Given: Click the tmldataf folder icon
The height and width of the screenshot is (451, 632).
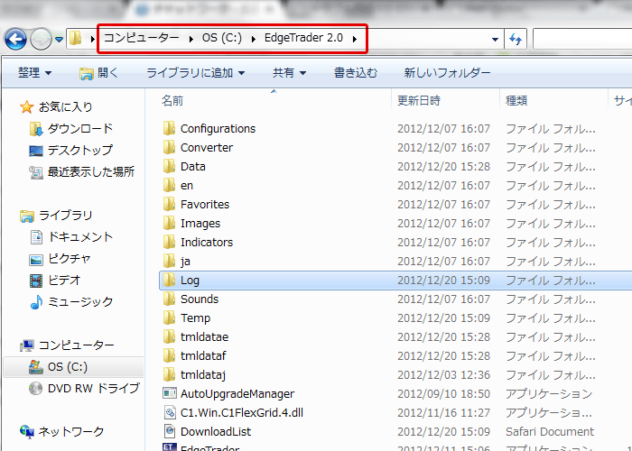Looking at the screenshot, I should tap(169, 355).
